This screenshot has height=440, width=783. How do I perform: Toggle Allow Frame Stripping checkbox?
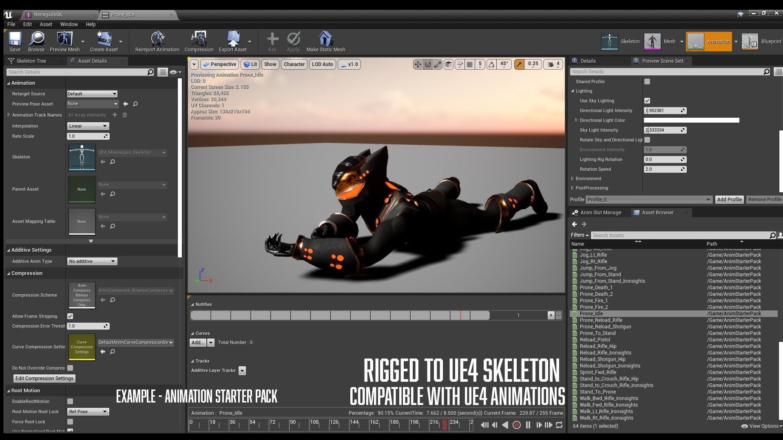pyautogui.click(x=70, y=316)
